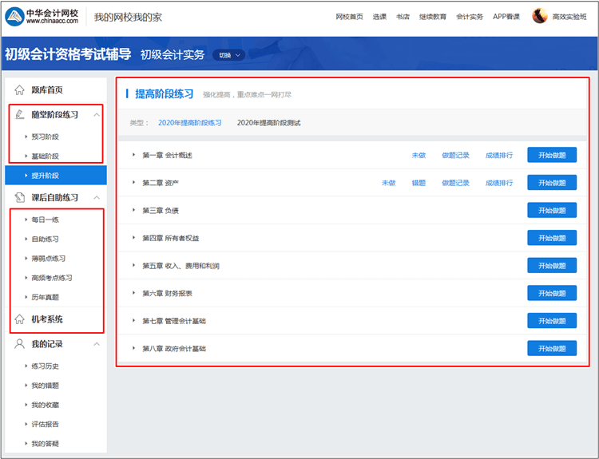Click the 高效实验班 username
This screenshot has height=459, width=599.
click(569, 17)
